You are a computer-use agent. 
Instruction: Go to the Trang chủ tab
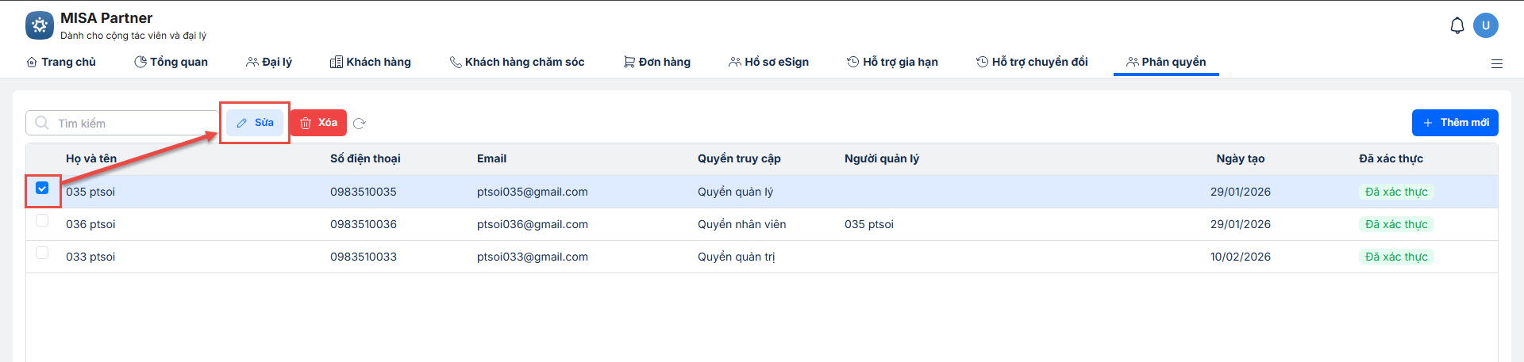point(61,62)
